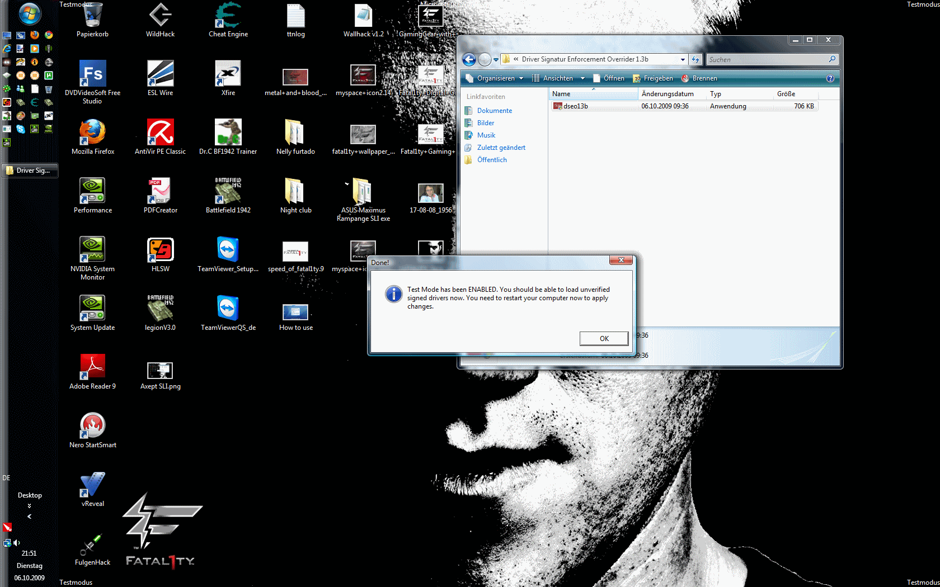Click Brennen in Explorer toolbar

699,78
